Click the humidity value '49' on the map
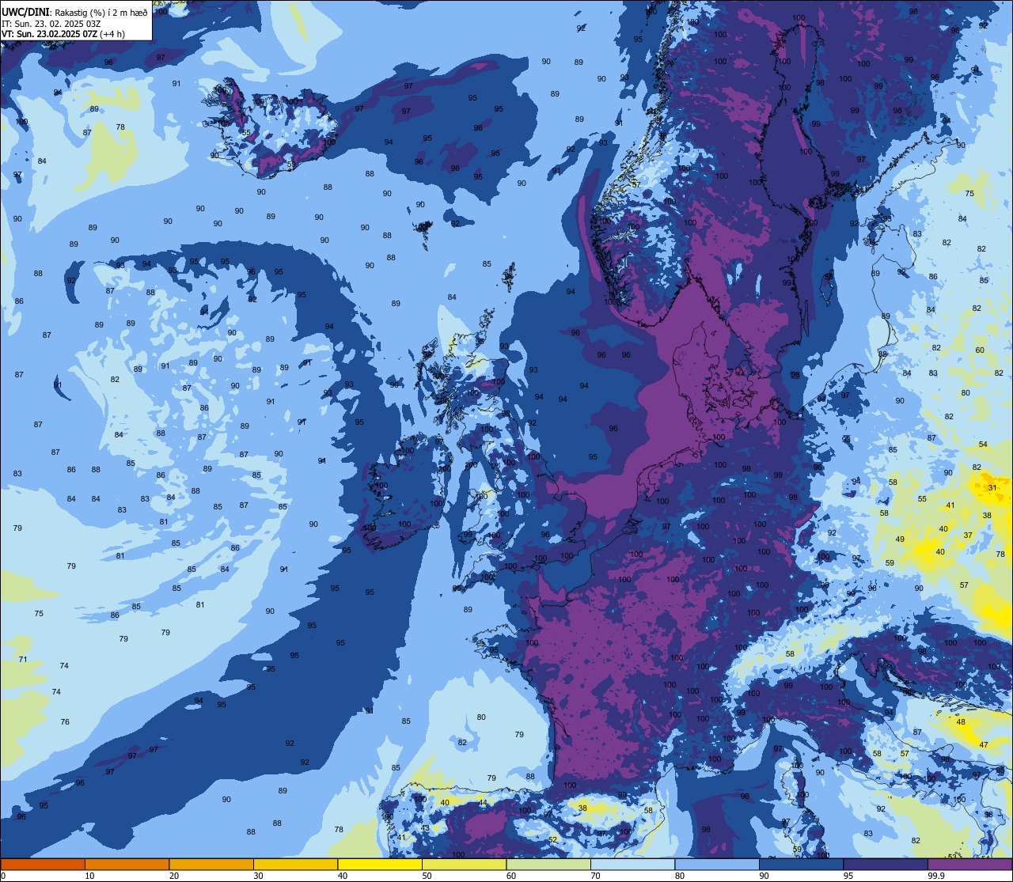 [900, 539]
